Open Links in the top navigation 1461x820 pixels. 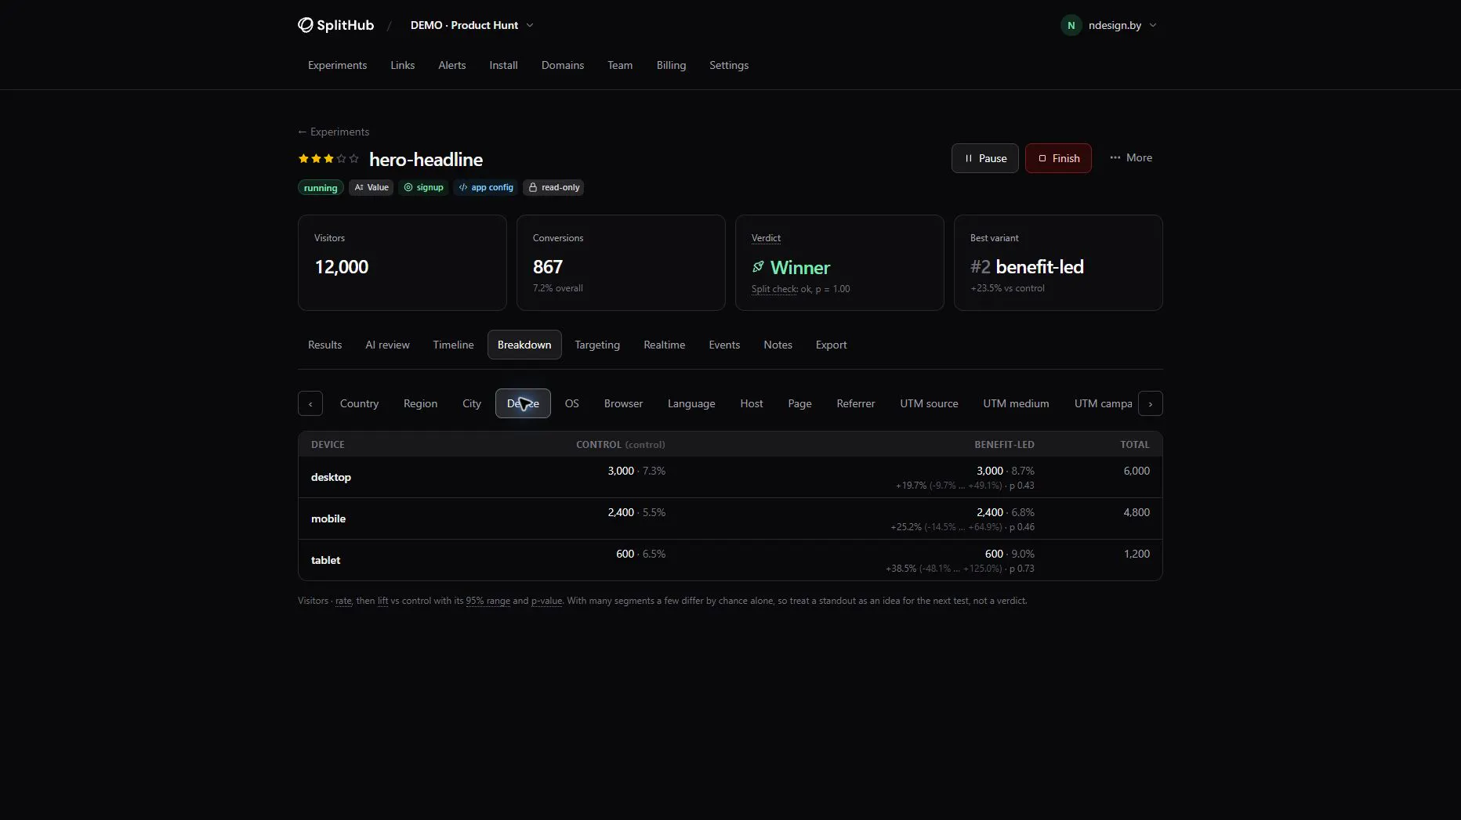[402, 65]
